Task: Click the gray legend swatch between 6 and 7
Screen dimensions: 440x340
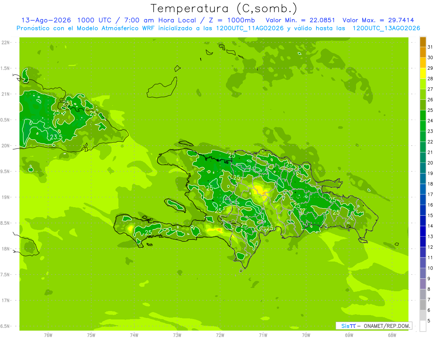Action: tap(423, 305)
